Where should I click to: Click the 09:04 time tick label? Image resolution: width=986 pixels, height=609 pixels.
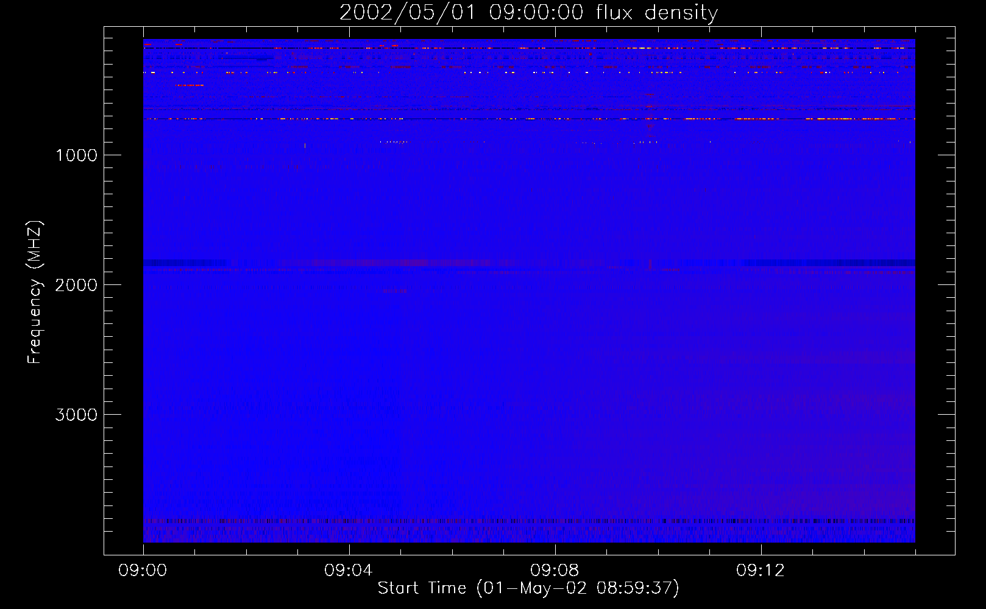pyautogui.click(x=349, y=571)
